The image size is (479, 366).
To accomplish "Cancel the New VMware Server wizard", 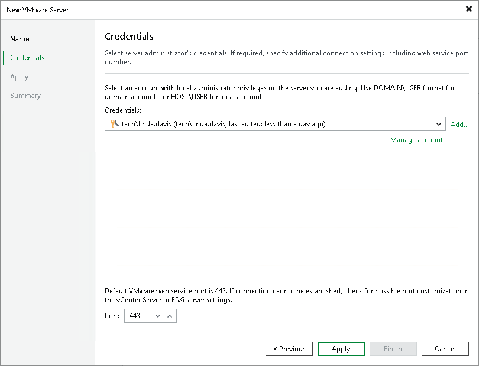I will pyautogui.click(x=445, y=348).
